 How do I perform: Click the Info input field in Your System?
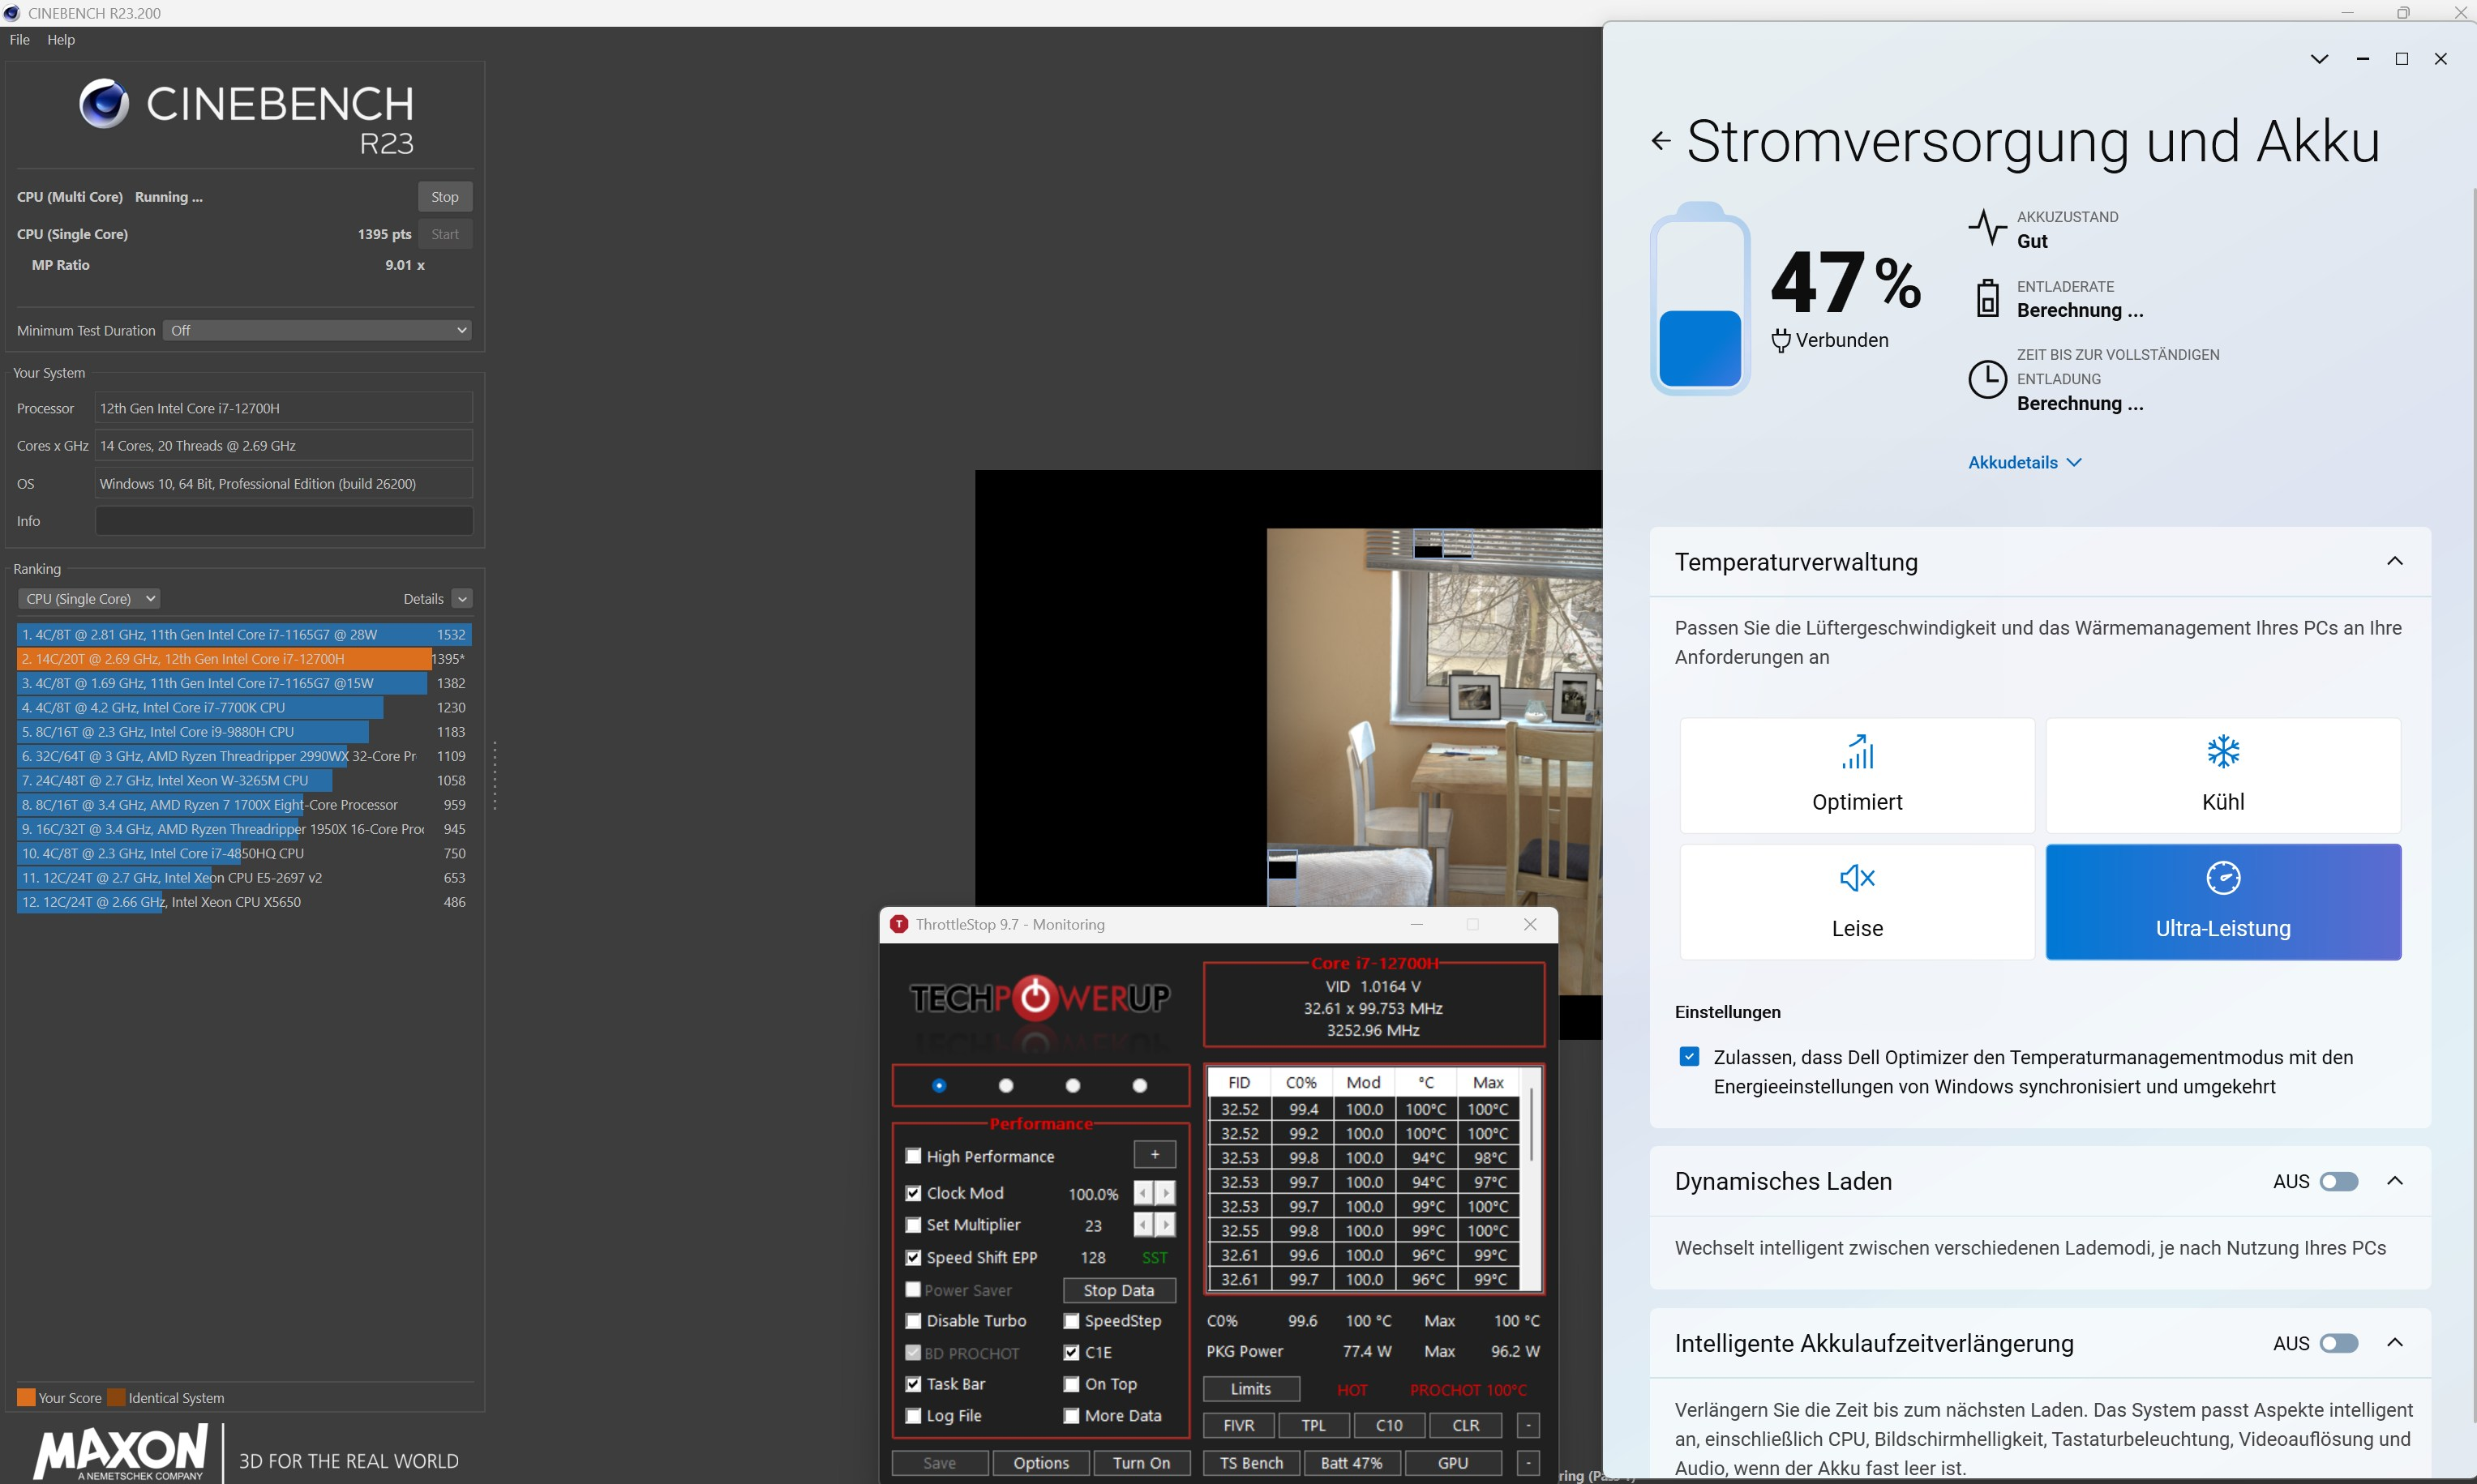283,521
